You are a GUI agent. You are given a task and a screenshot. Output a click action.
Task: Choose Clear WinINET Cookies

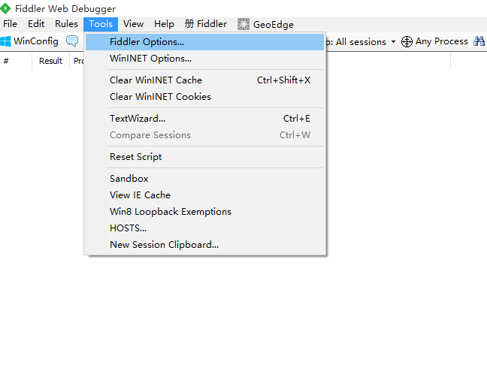coord(204,97)
